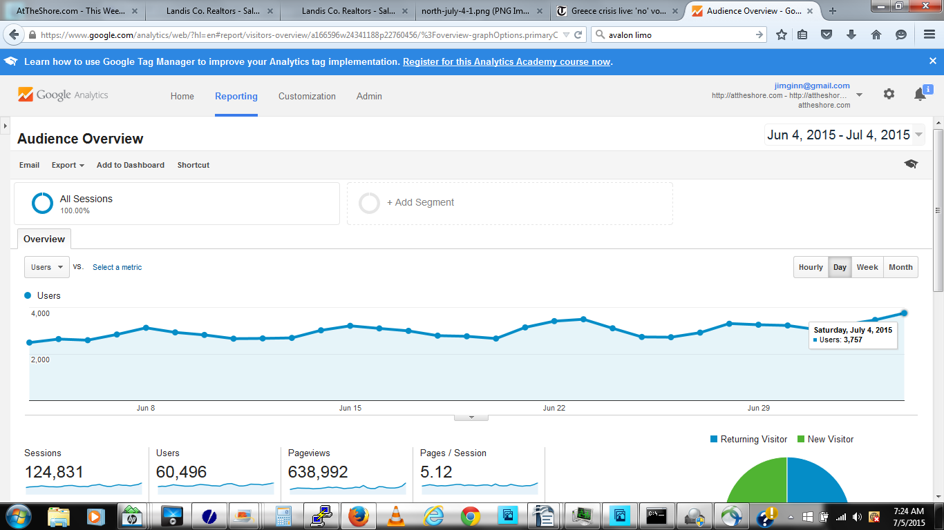Open the Firefox hamburger menu

[x=929, y=35]
